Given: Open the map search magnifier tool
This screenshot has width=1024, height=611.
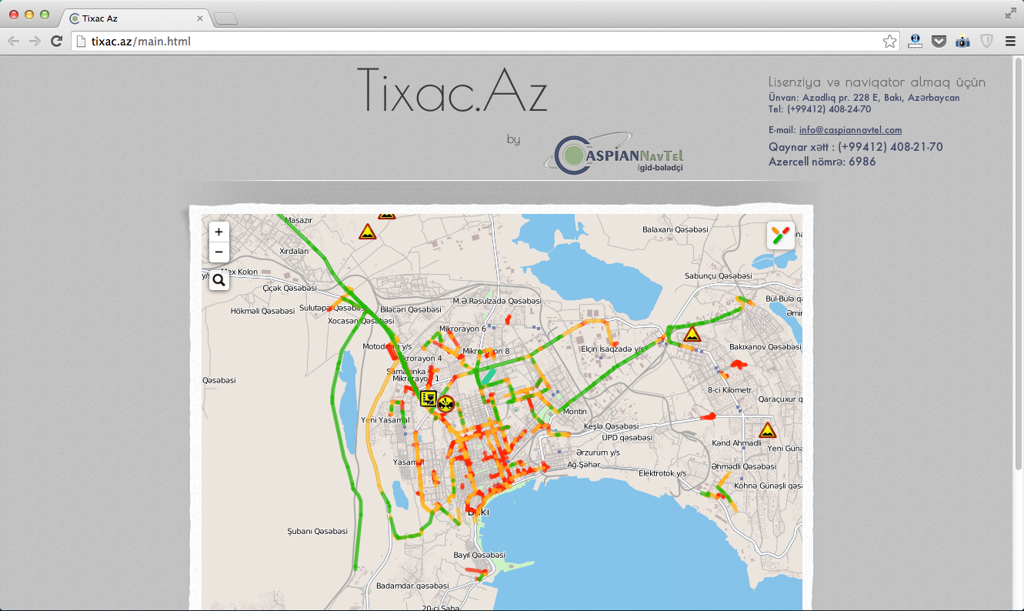Looking at the screenshot, I should 219,280.
